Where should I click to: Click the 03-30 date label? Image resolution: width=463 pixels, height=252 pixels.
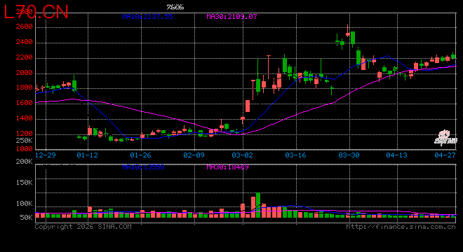pyautogui.click(x=349, y=155)
